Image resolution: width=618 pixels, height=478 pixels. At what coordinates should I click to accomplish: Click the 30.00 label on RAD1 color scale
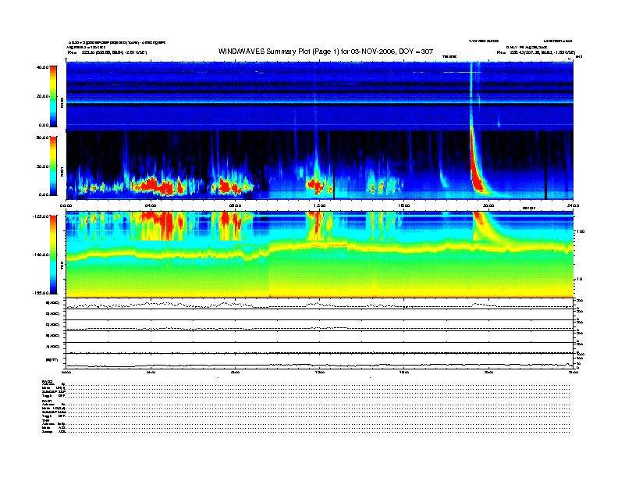click(42, 166)
